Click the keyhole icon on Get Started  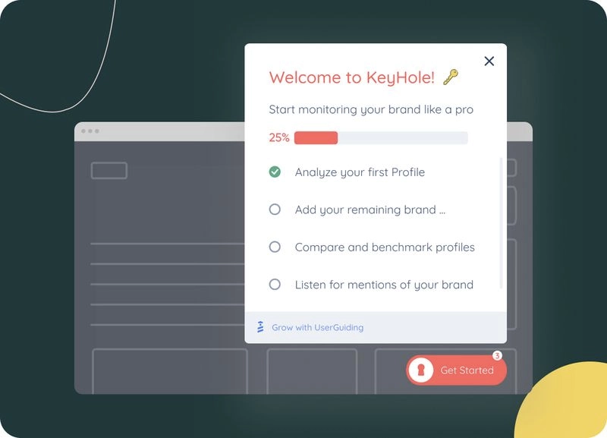pyautogui.click(x=421, y=370)
